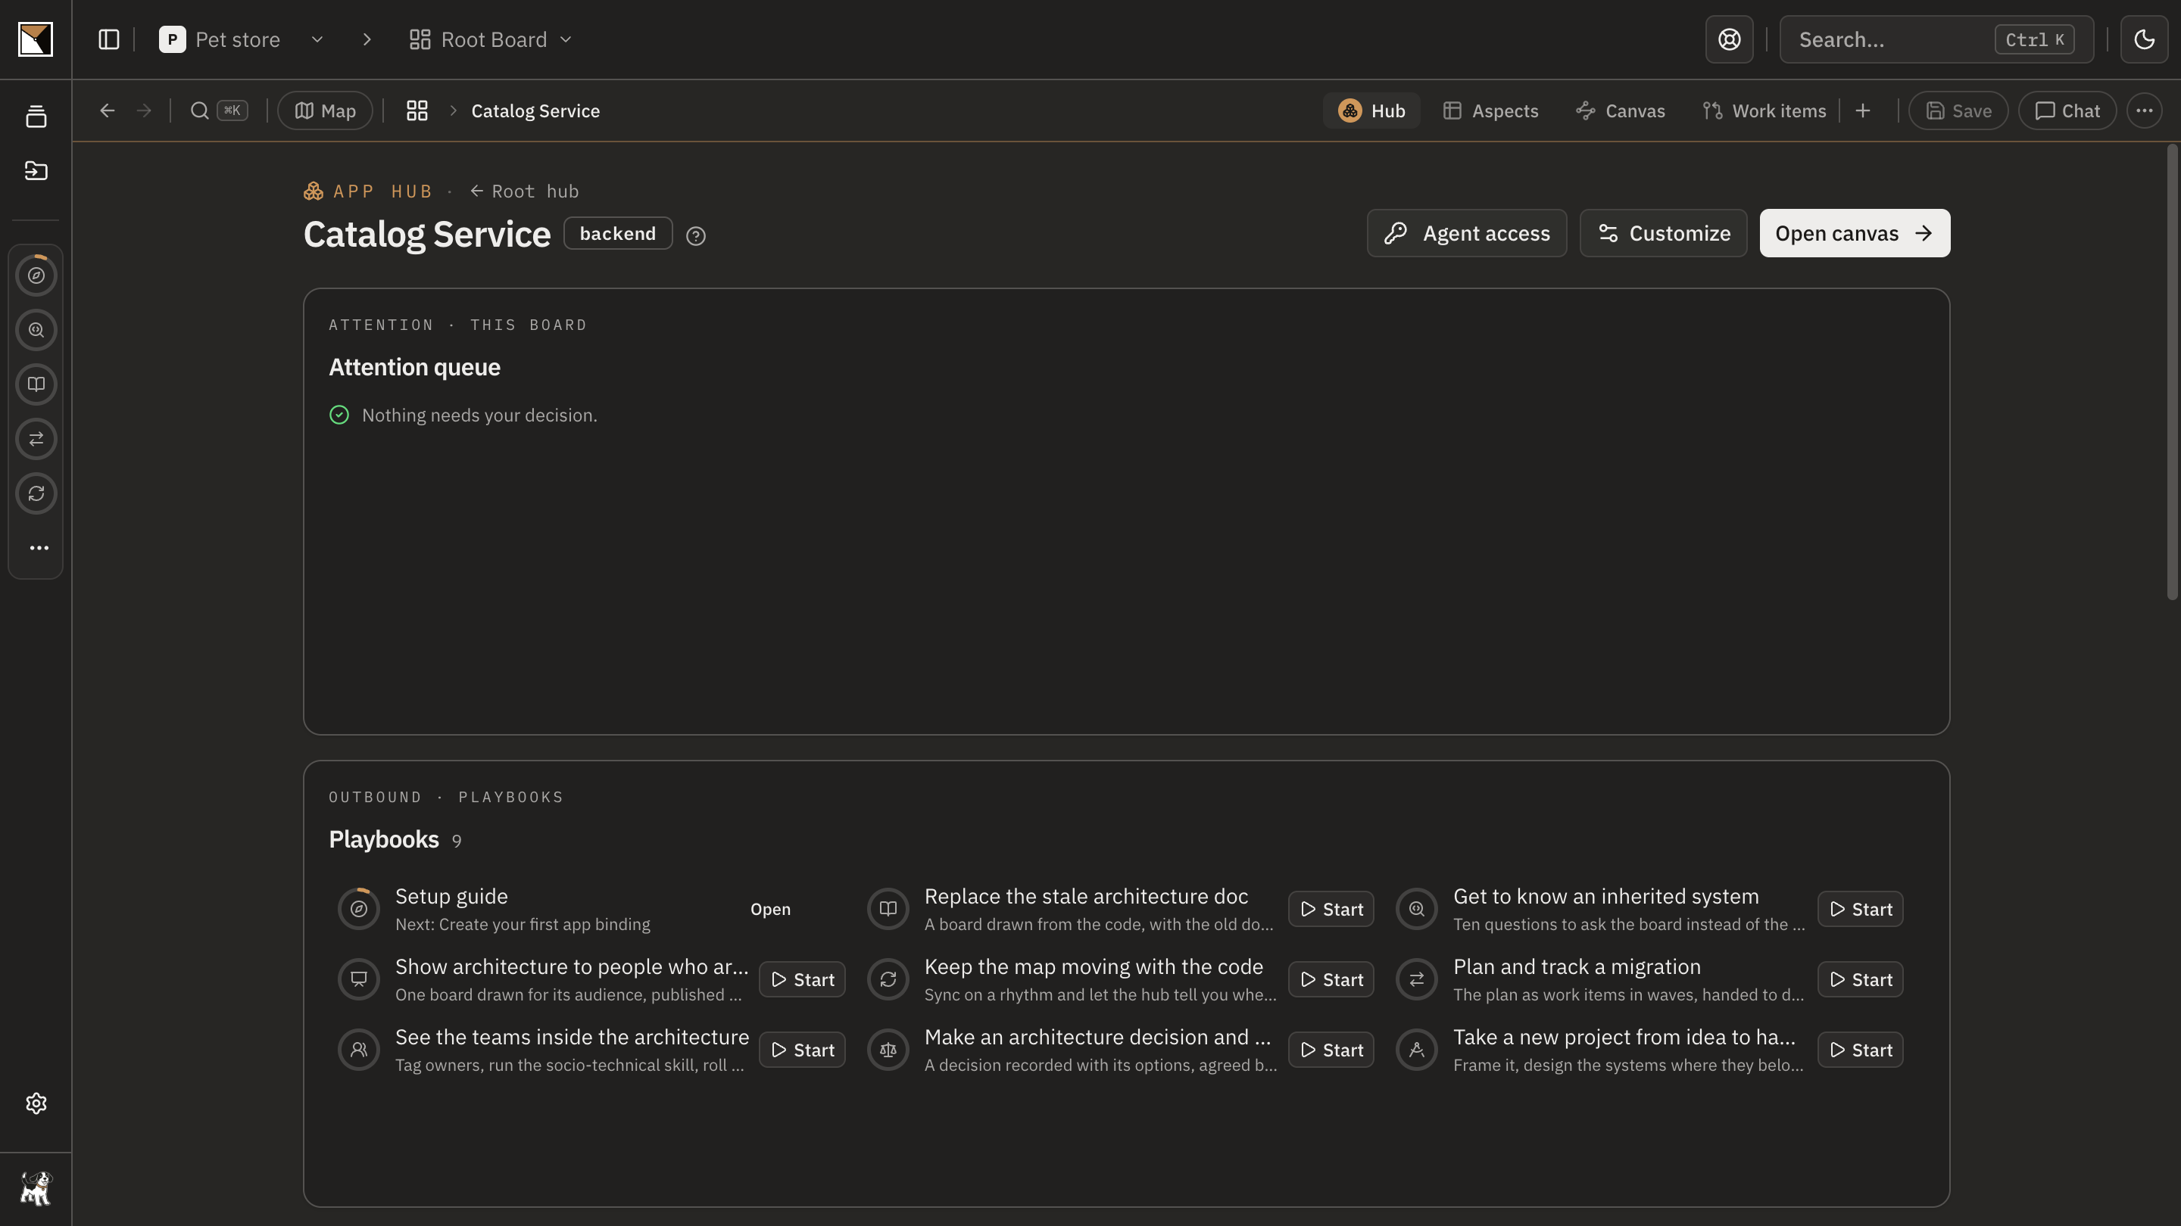Open the Chat panel
The height and width of the screenshot is (1226, 2181).
coord(2067,110)
